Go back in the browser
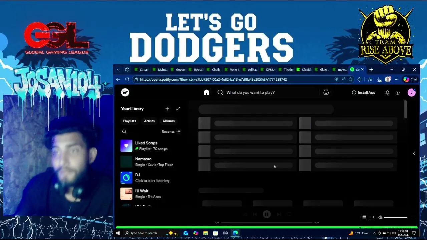The width and height of the screenshot is (427, 240). 118,79
